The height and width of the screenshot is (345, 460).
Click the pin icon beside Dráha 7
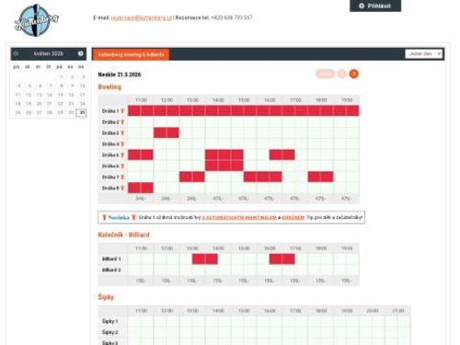[122, 178]
